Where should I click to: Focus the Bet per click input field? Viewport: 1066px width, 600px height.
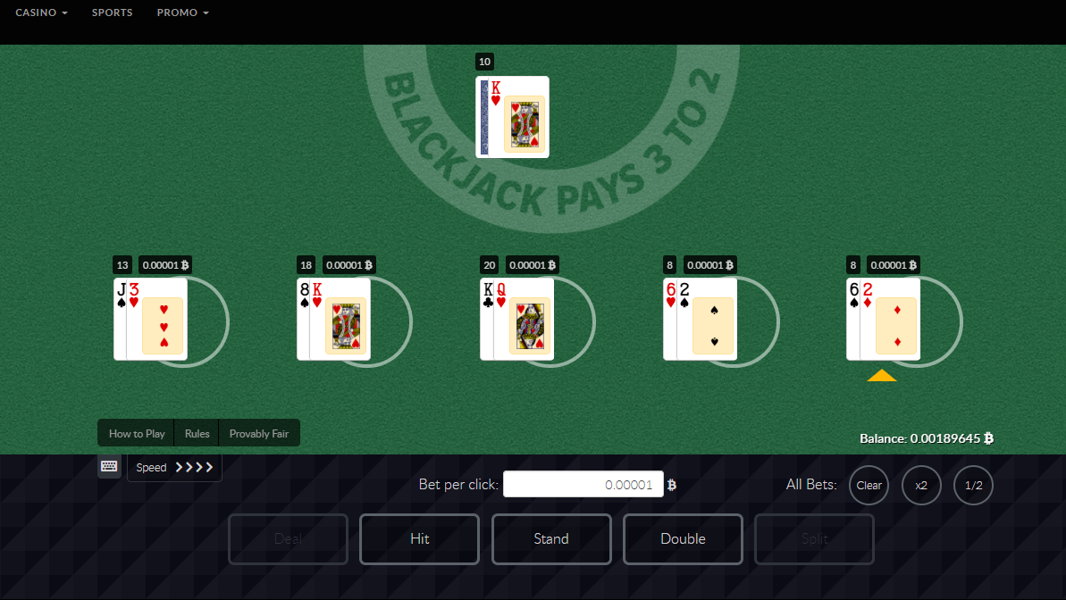583,485
